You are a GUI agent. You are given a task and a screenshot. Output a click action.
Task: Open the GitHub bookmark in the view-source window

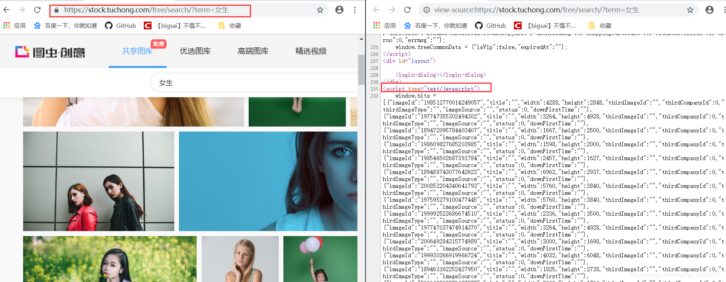pyautogui.click(x=490, y=25)
